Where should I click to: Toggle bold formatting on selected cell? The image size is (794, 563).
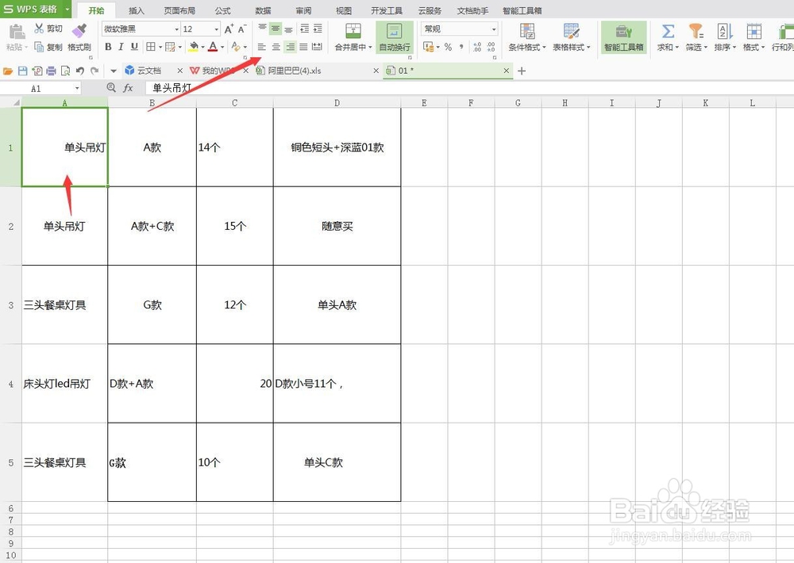pos(108,47)
